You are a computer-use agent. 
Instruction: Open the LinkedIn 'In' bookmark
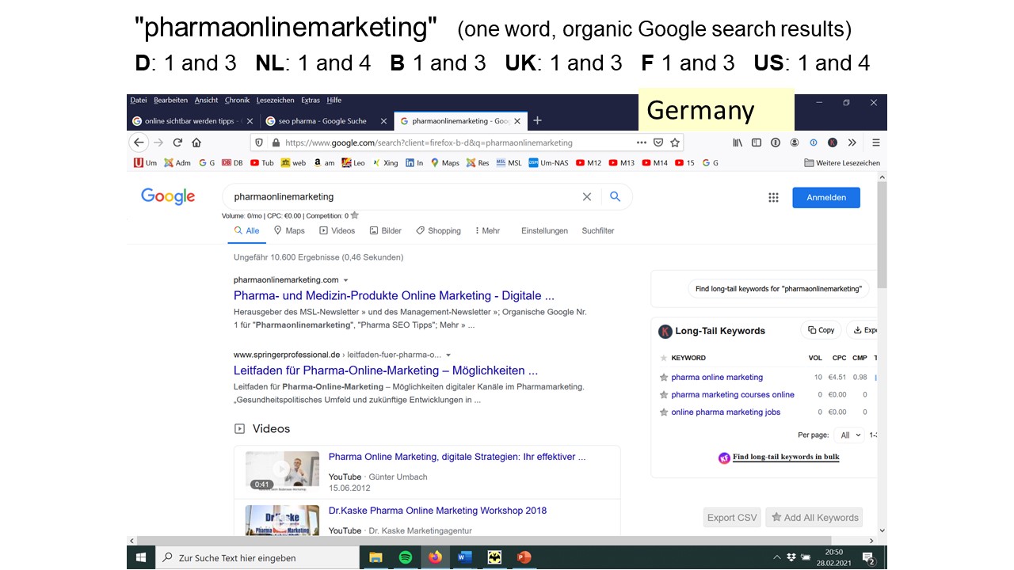(415, 163)
